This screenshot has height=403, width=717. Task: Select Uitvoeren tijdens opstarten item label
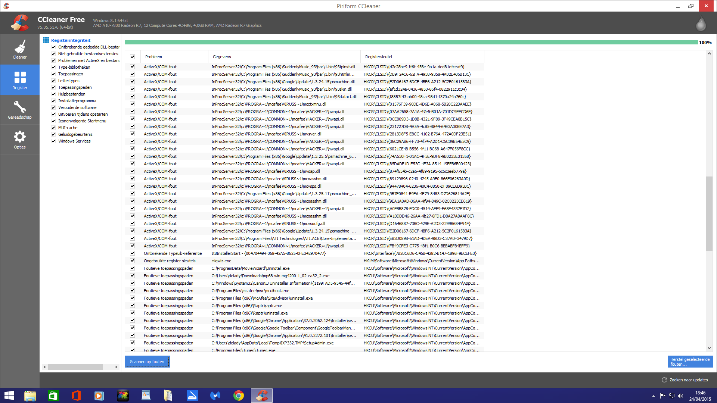point(83,114)
